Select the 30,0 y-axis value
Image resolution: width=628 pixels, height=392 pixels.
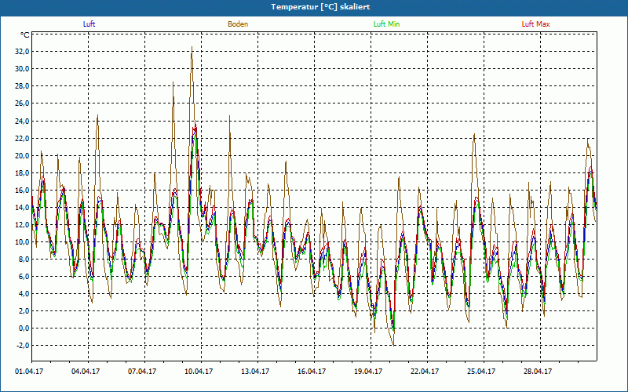[x=22, y=69]
